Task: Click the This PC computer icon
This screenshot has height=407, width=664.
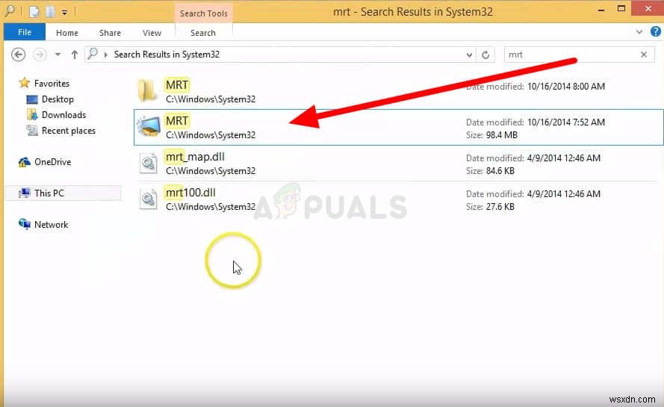Action: pyautogui.click(x=25, y=193)
